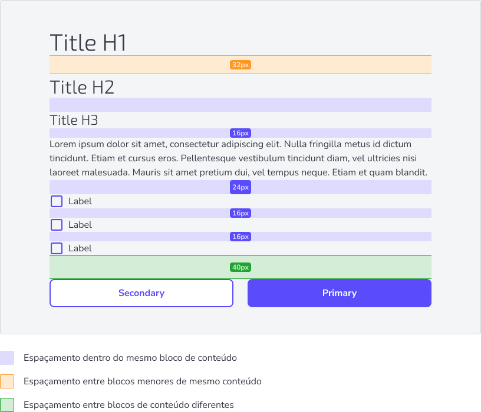
Task: Click the legend text "Espaçamento entre blocos de conteúdo diferentes"
Action: coord(129,405)
